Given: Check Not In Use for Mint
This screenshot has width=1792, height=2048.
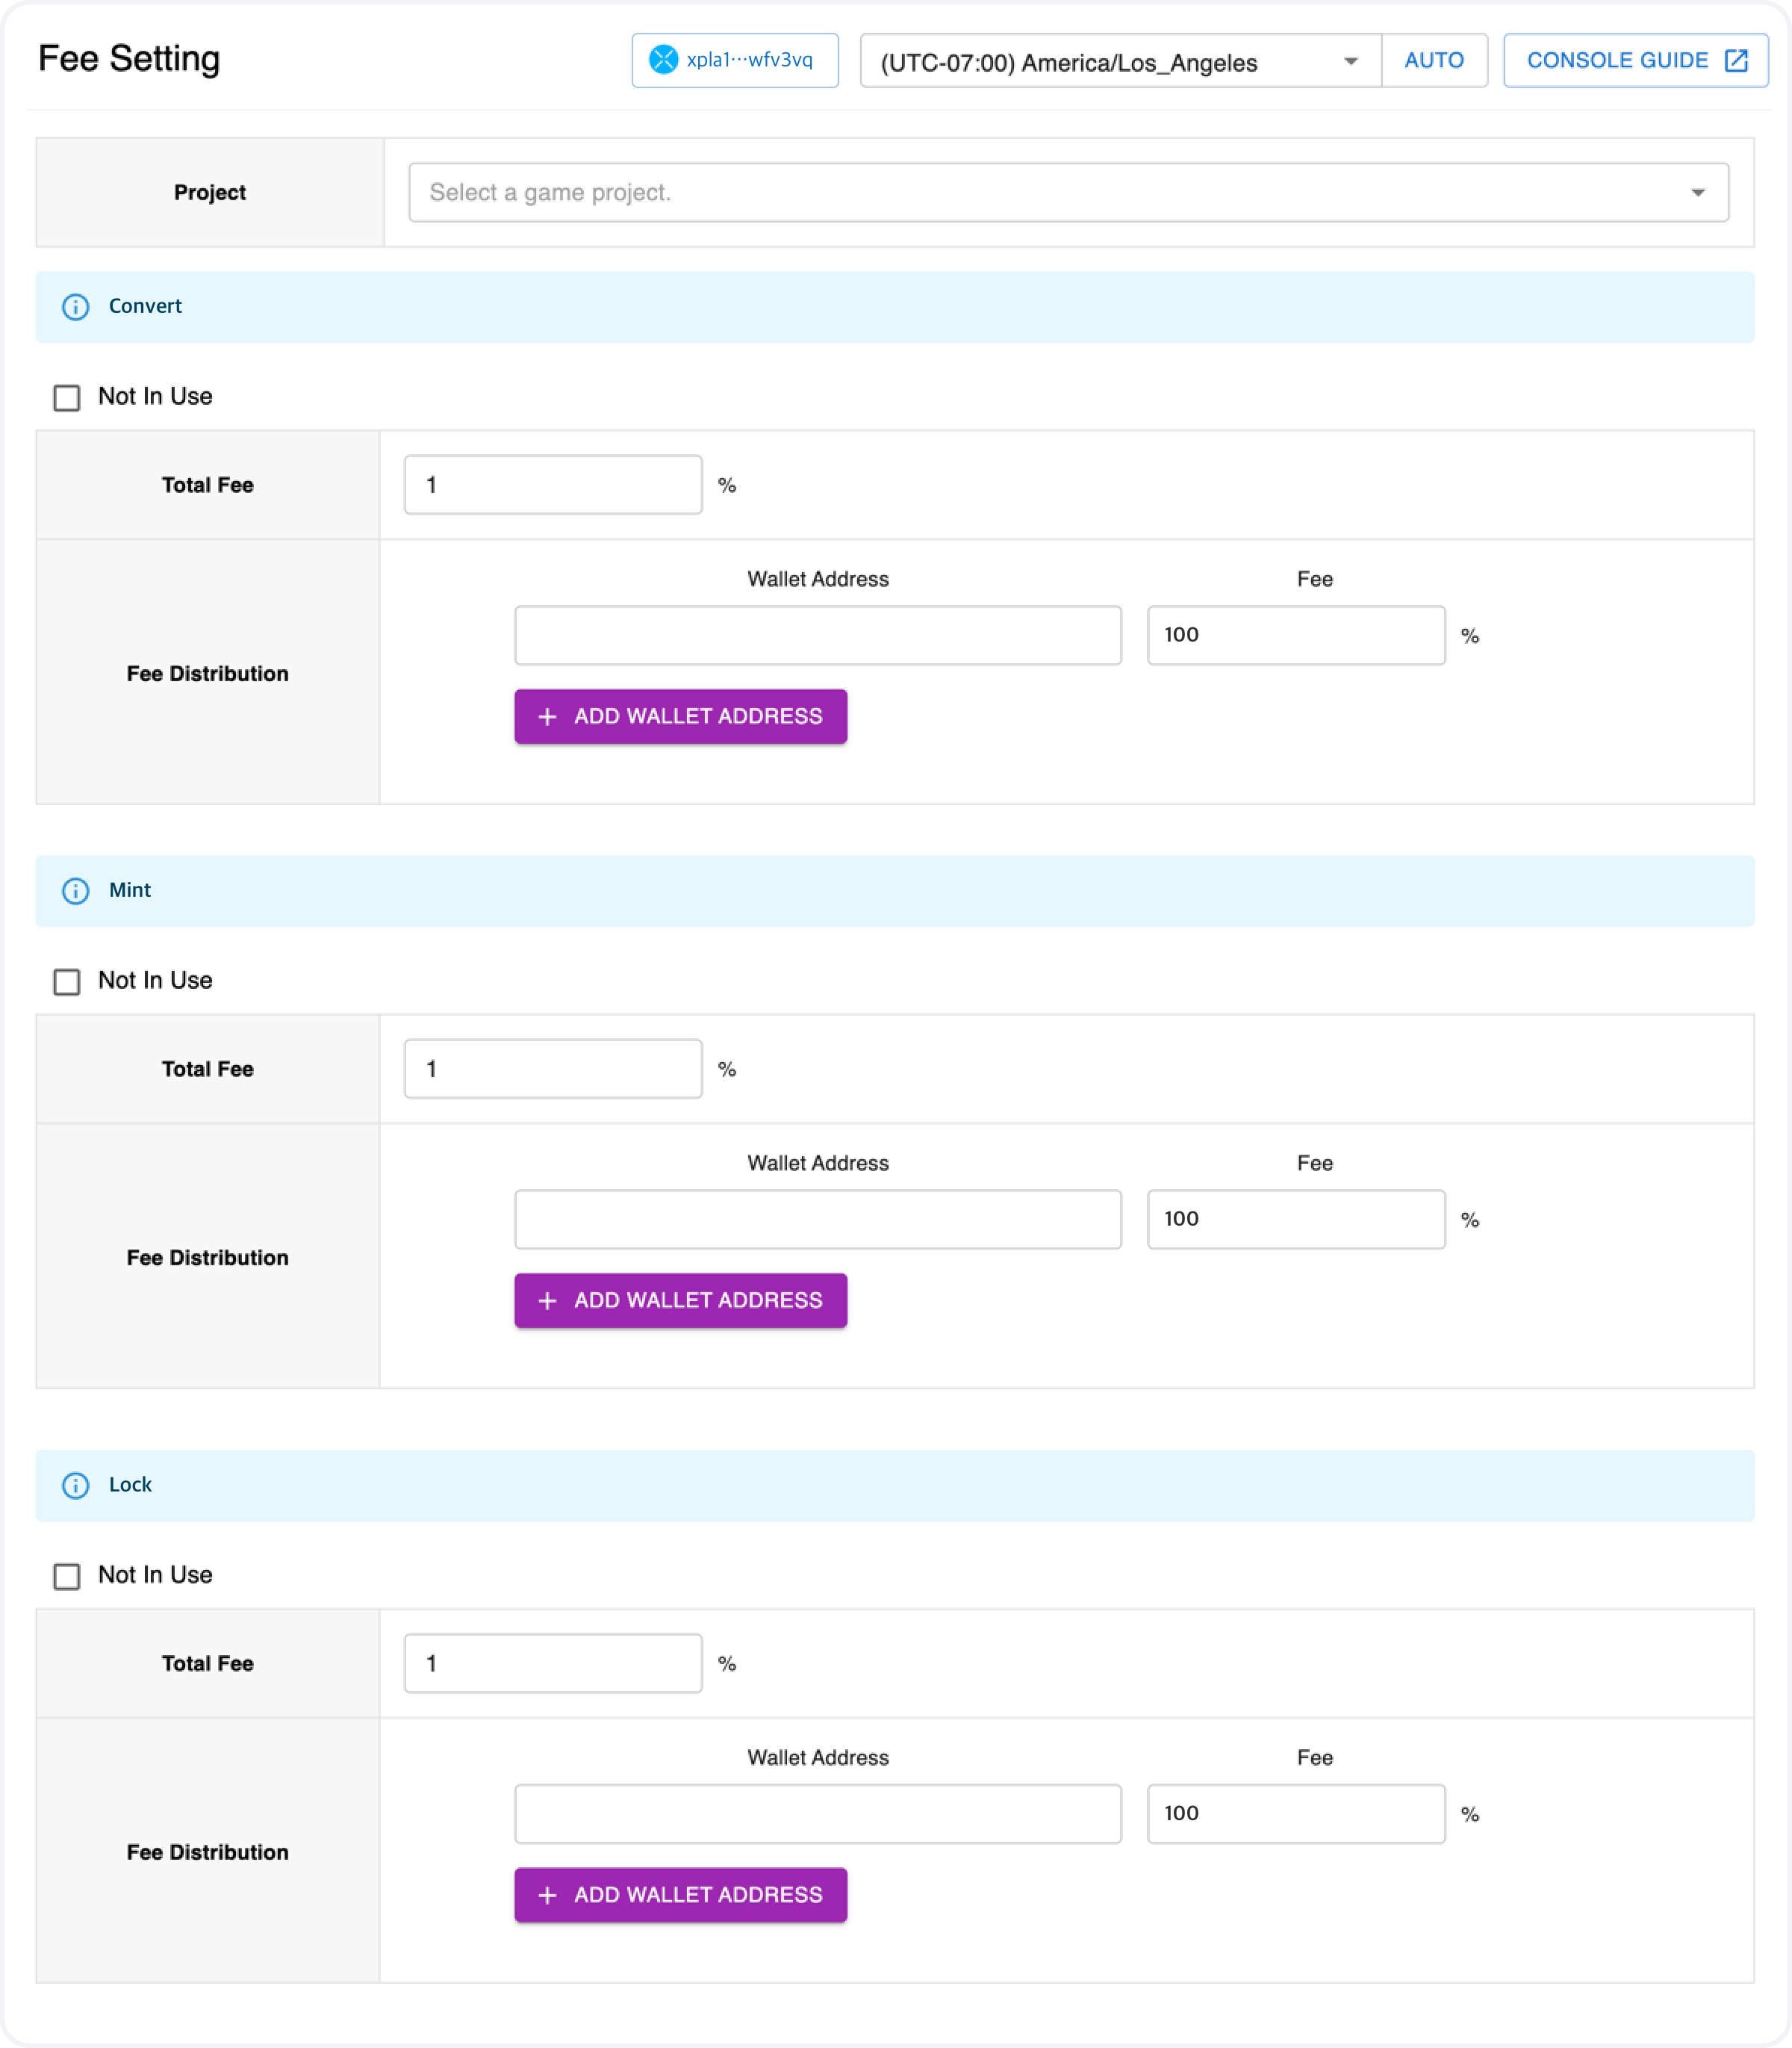Looking at the screenshot, I should pyautogui.click(x=67, y=981).
